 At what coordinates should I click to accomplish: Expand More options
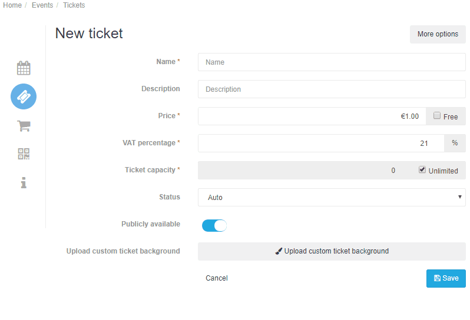[438, 34]
